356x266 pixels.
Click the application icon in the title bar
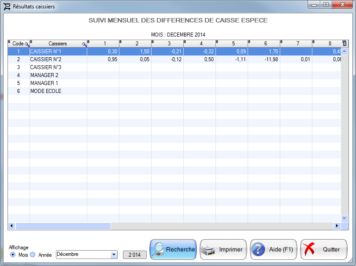pyautogui.click(x=6, y=6)
